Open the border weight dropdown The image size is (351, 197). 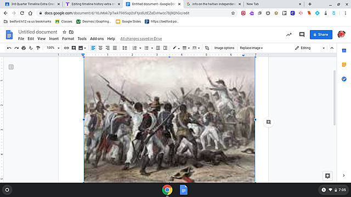pos(186,48)
